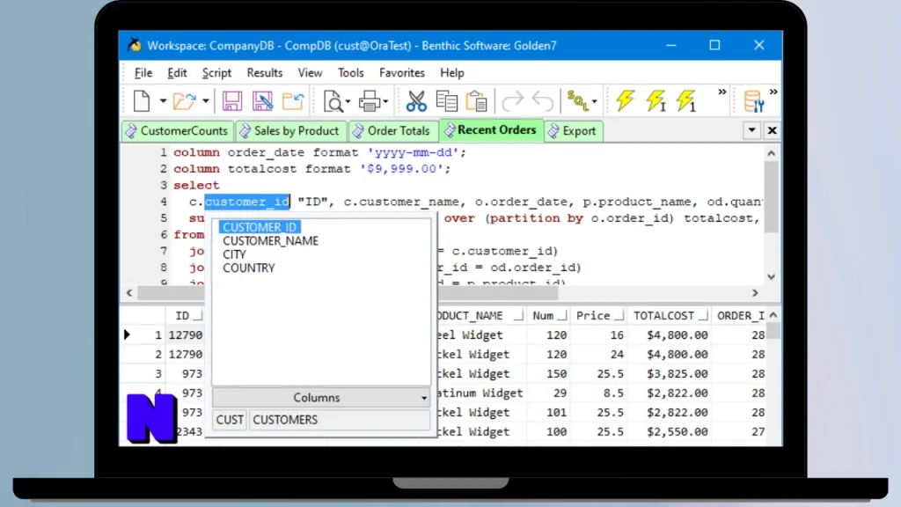Click the SQL toolbar icon
901x507 pixels.
577,101
